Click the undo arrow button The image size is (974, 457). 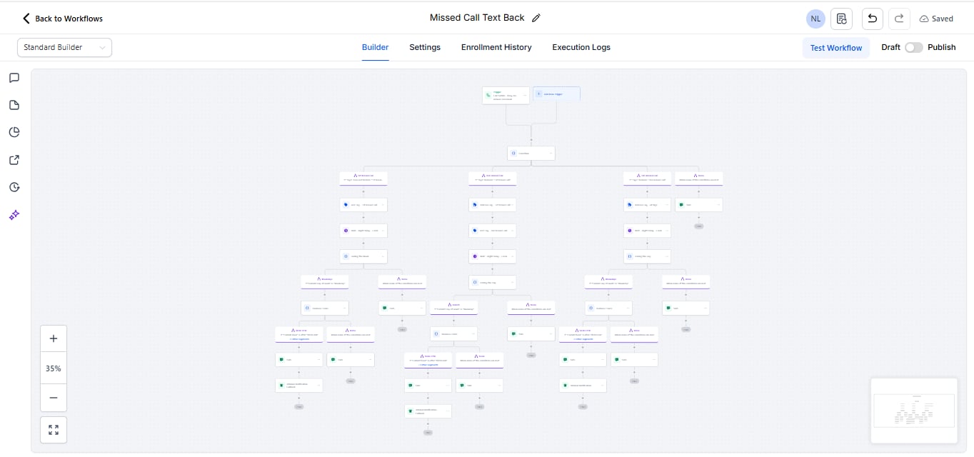point(872,19)
